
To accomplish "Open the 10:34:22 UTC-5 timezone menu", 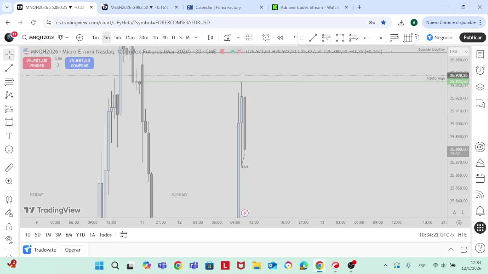I will pyautogui.click(x=437, y=235).
